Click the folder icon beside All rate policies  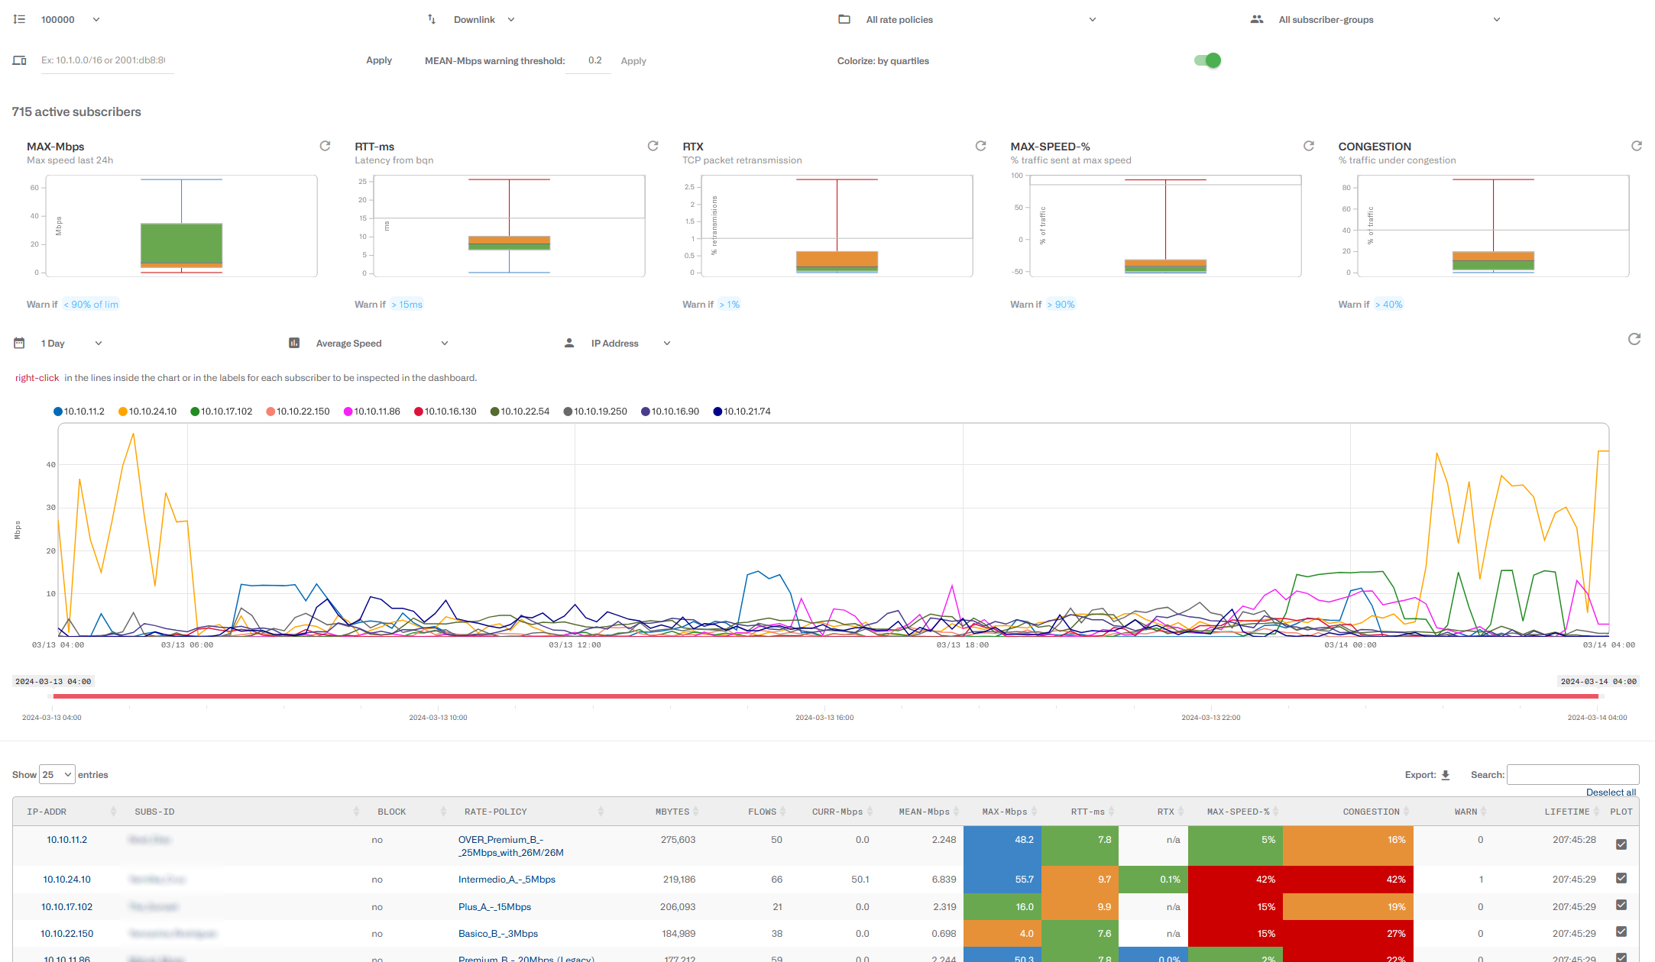[x=844, y=19]
